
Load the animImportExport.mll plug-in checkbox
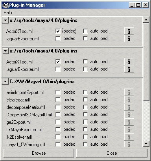(x=58, y=92)
